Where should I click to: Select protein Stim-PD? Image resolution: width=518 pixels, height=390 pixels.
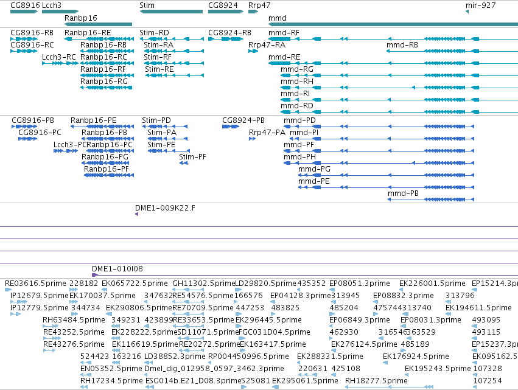tap(156, 120)
